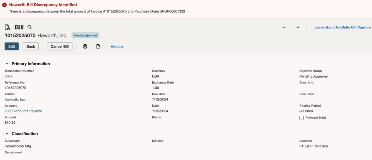Click the Bill document icon
Screen dimensions: 372x160
coord(7,27)
